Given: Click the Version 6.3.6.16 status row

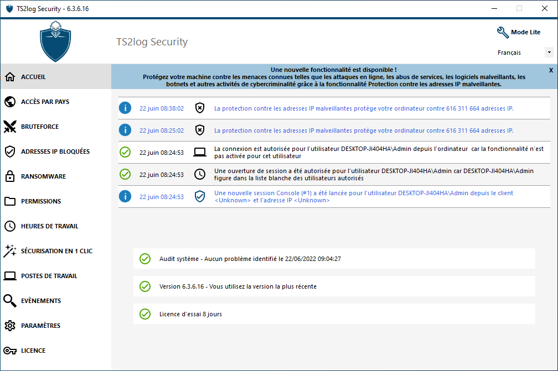Looking at the screenshot, I should [334, 286].
